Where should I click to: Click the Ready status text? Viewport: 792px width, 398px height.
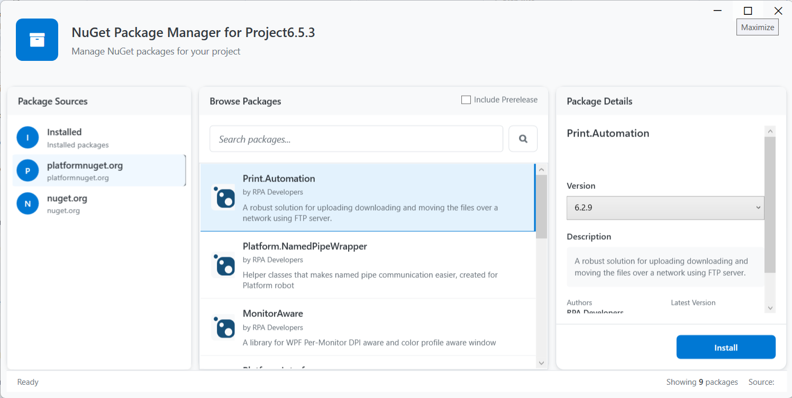[x=28, y=382]
